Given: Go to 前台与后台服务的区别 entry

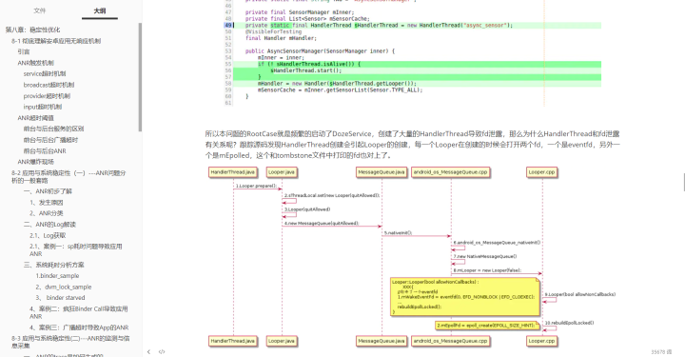Looking at the screenshot, I should click(x=53, y=129).
